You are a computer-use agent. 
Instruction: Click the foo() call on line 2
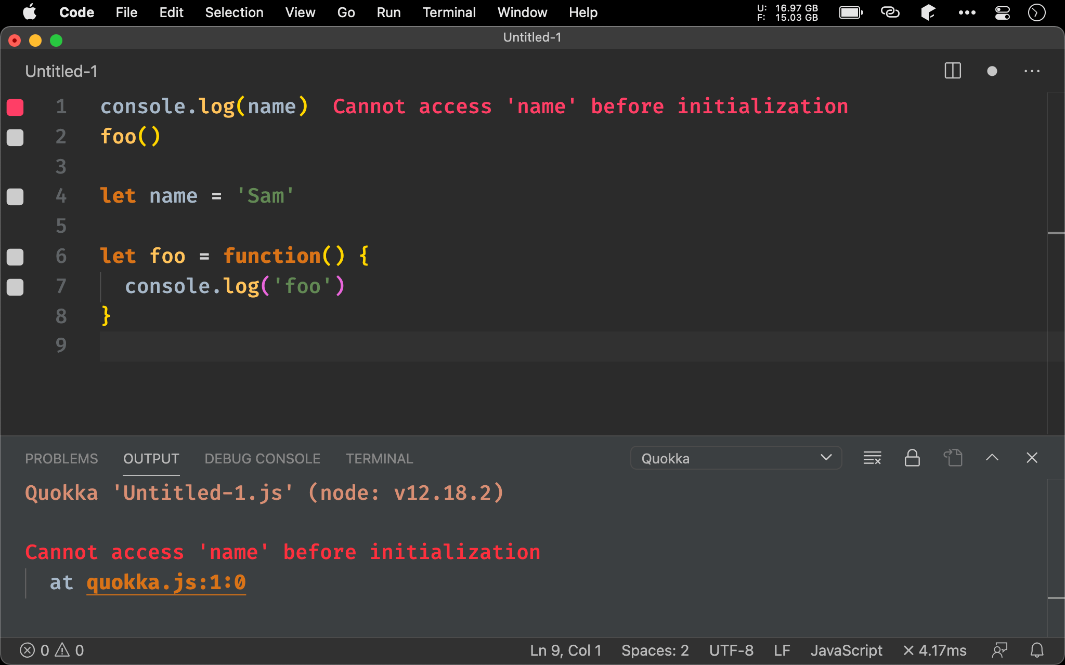[130, 137]
